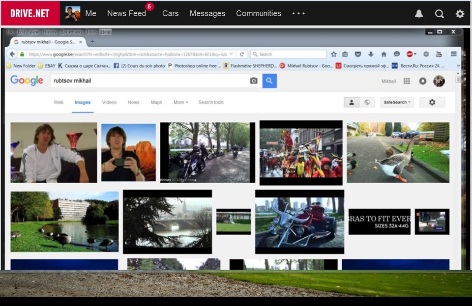This screenshot has width=472, height=306.
Task: Toggle the global results globe button
Action: pos(367,102)
